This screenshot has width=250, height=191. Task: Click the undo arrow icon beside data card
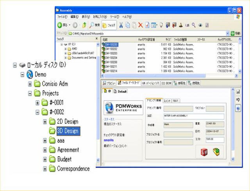pyautogui.click(x=238, y=100)
